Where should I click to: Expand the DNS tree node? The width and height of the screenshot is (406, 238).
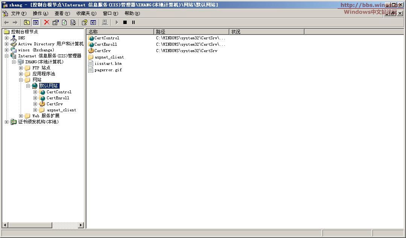[x=6, y=38]
